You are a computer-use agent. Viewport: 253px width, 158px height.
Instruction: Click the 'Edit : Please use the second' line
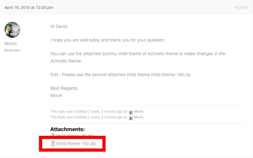point(120,75)
